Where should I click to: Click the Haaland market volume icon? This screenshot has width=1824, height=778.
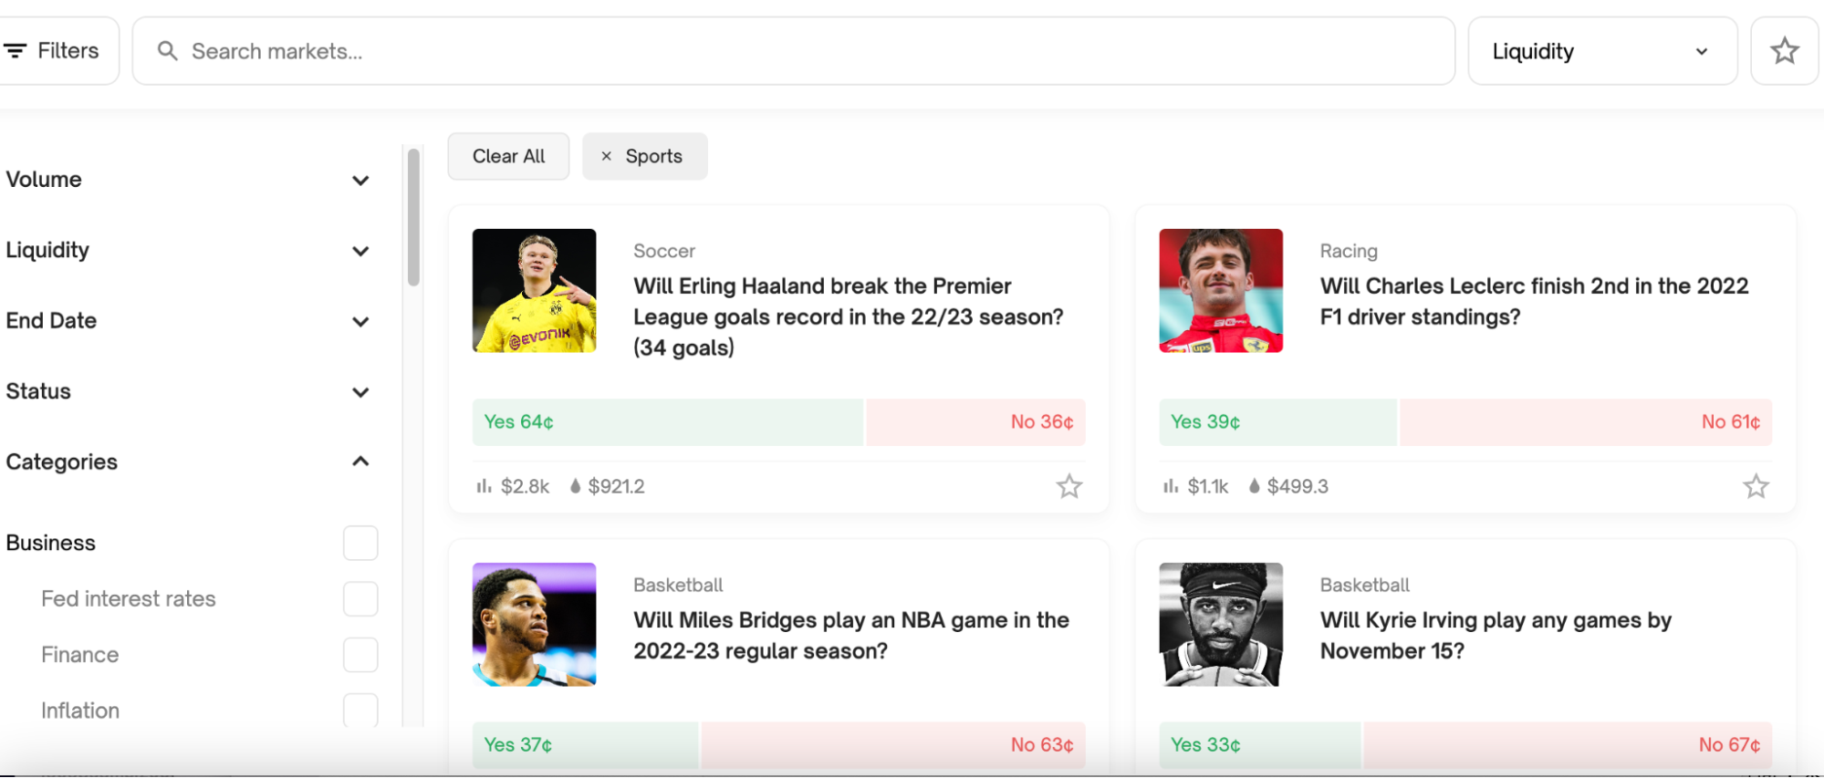coord(484,486)
